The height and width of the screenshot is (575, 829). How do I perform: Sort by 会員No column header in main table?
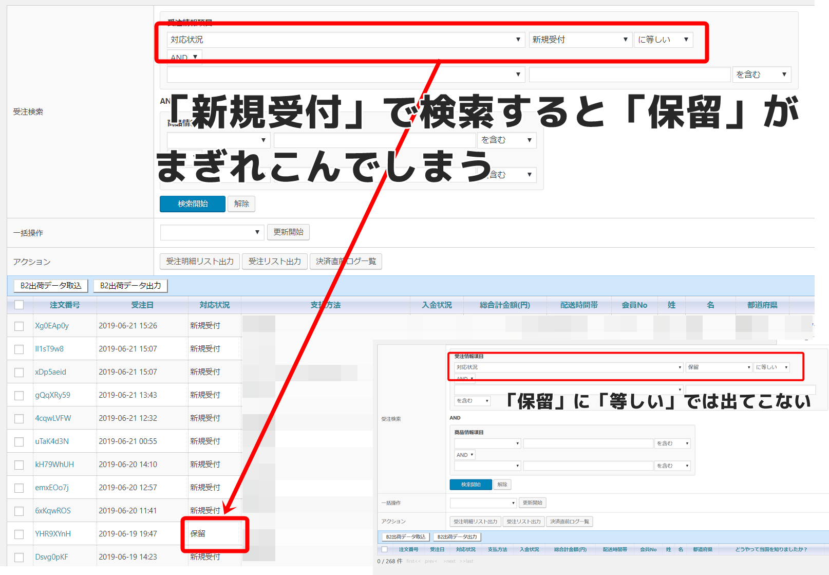634,305
